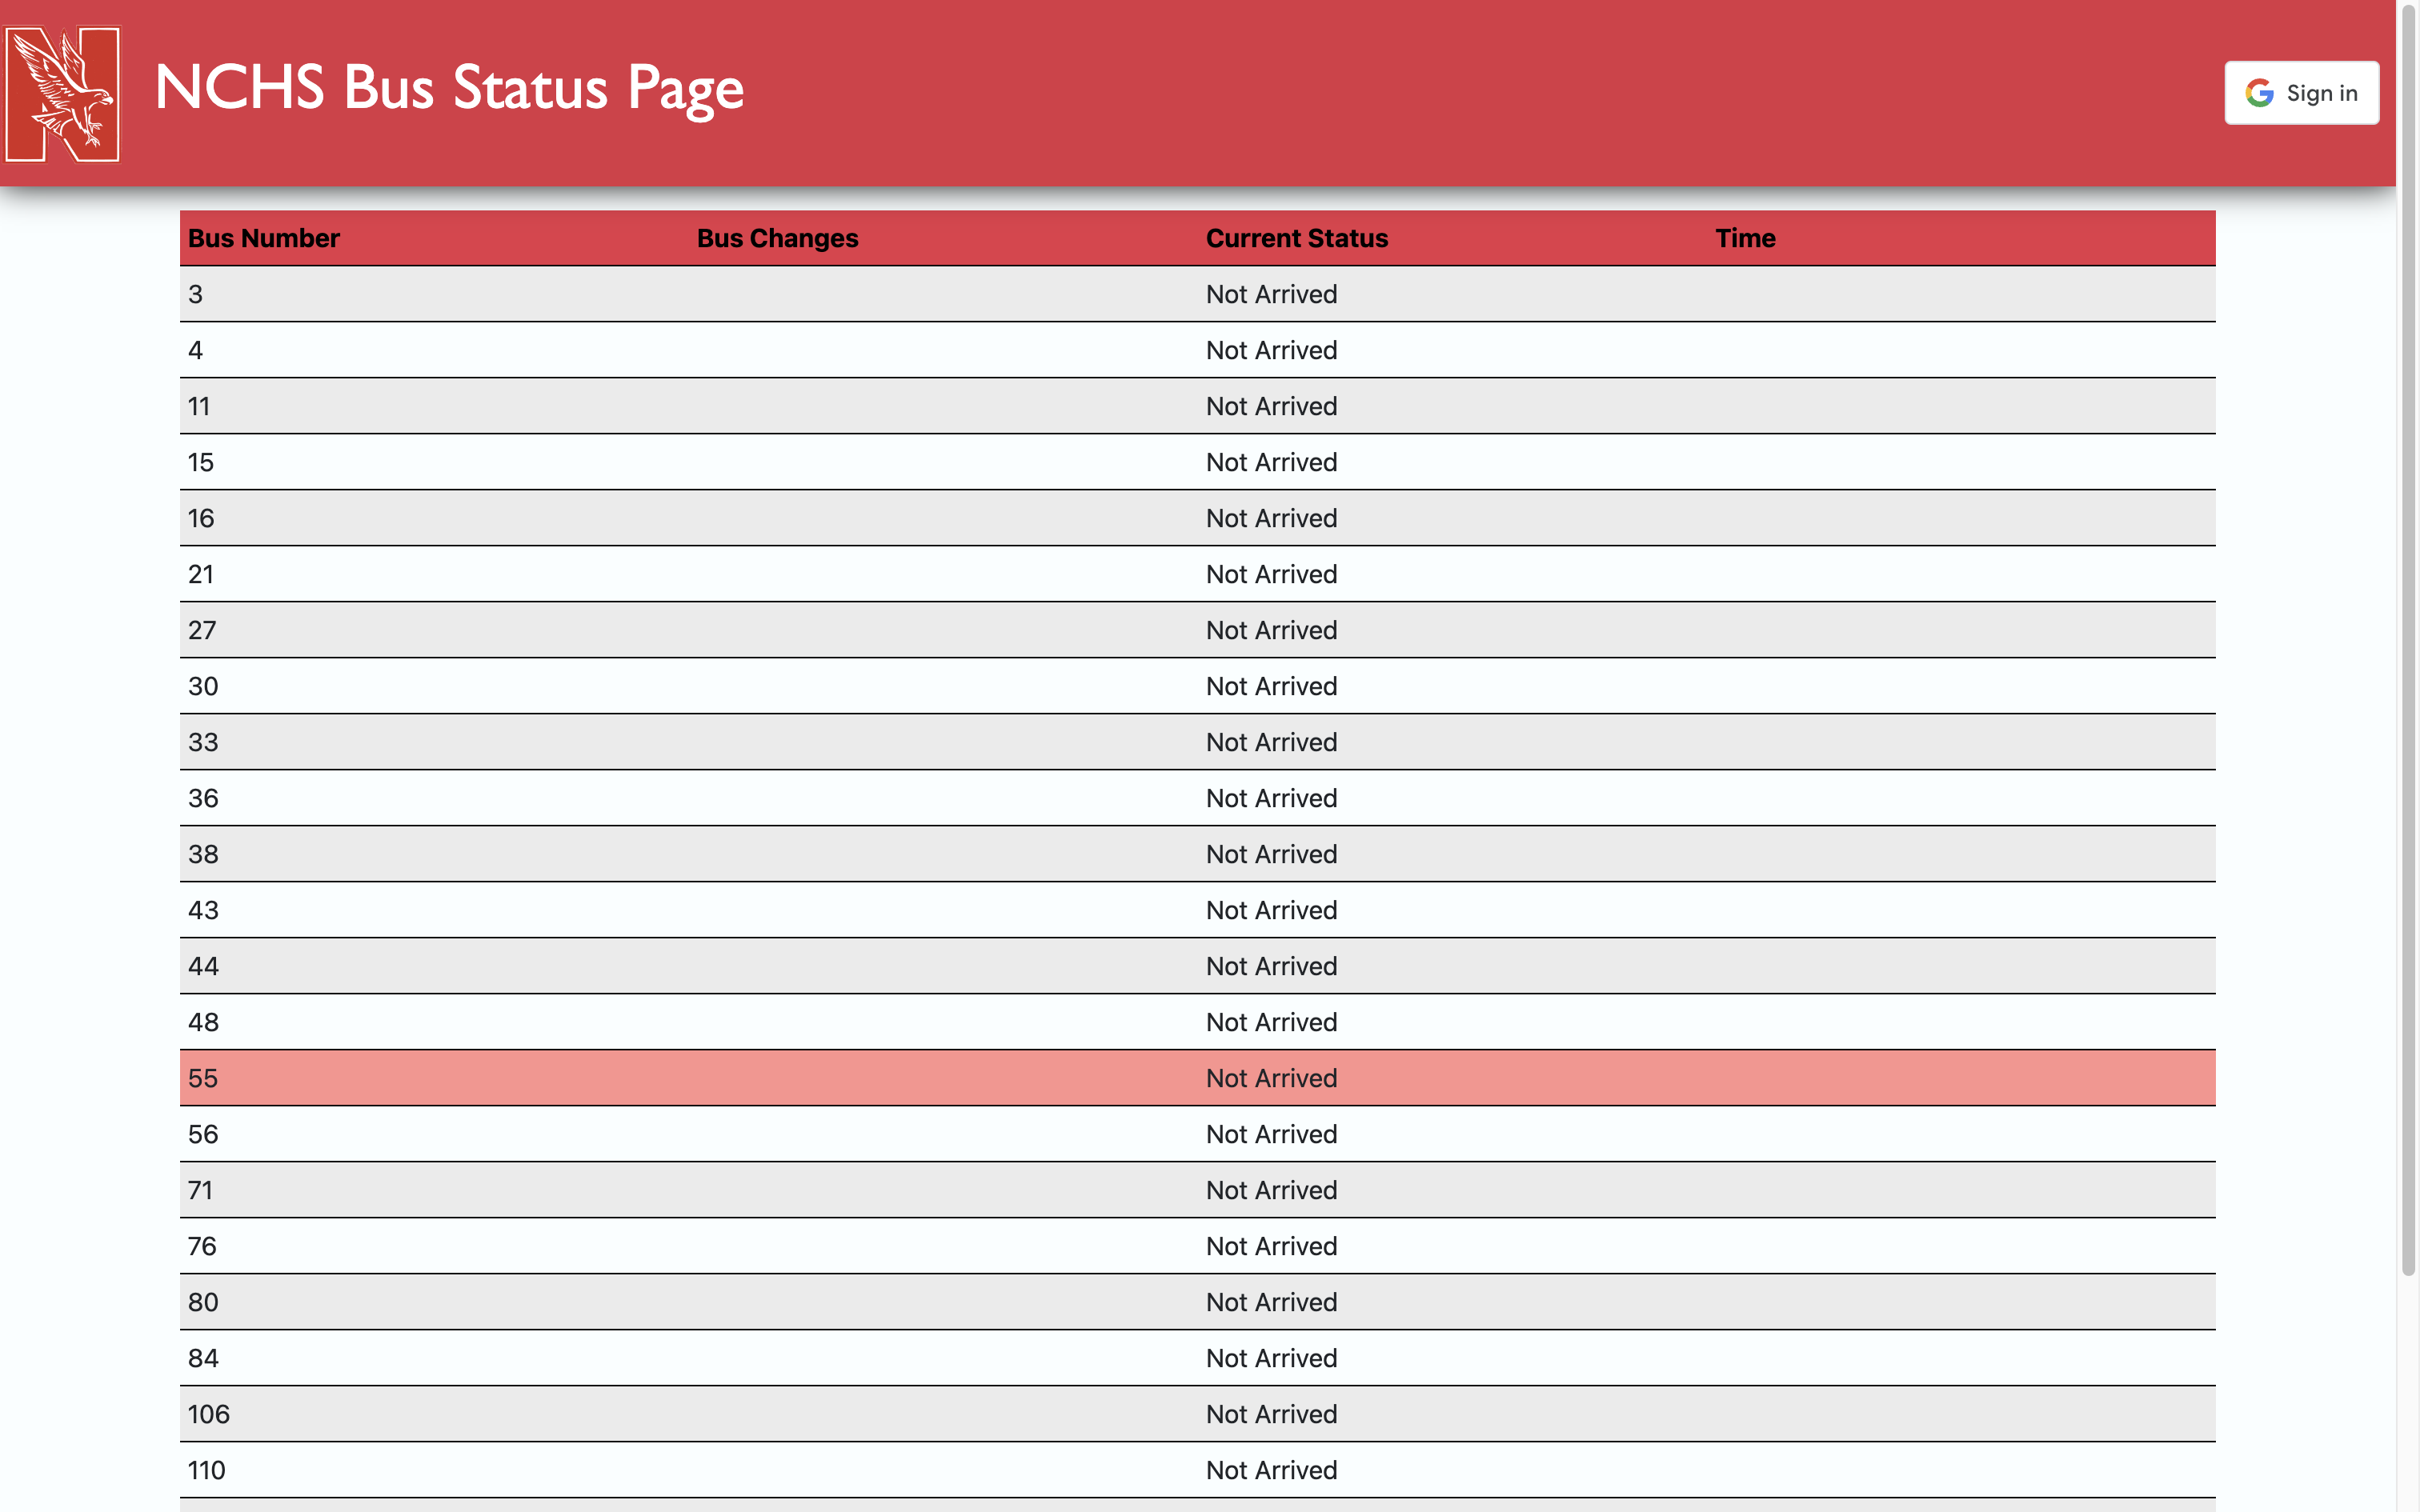The width and height of the screenshot is (2420, 1512).
Task: Click the NCHS Bus Status Page title
Action: tap(449, 88)
